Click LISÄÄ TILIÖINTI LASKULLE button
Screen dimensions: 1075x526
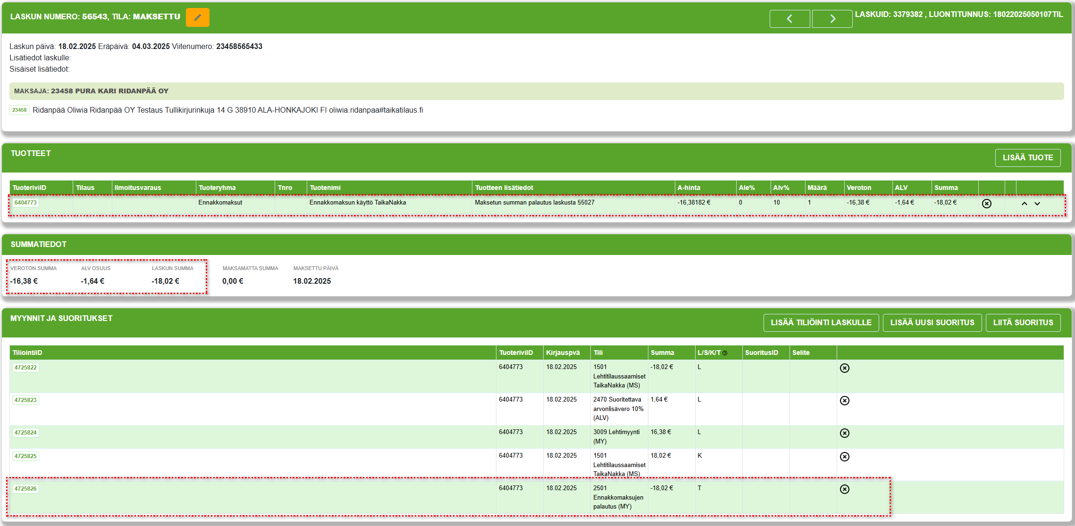pos(821,322)
